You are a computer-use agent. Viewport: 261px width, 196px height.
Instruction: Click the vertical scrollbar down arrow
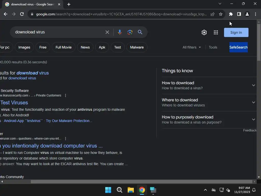[x=259, y=177]
